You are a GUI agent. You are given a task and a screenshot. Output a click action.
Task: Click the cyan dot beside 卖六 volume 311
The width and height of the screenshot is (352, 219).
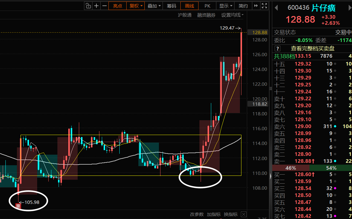pos(335,127)
